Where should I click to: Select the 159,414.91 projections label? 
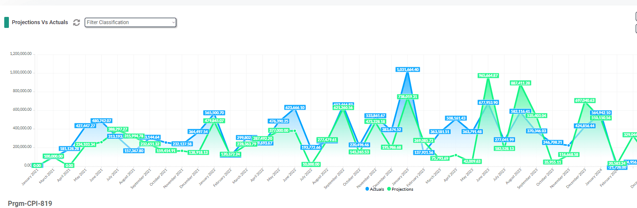tap(166, 151)
